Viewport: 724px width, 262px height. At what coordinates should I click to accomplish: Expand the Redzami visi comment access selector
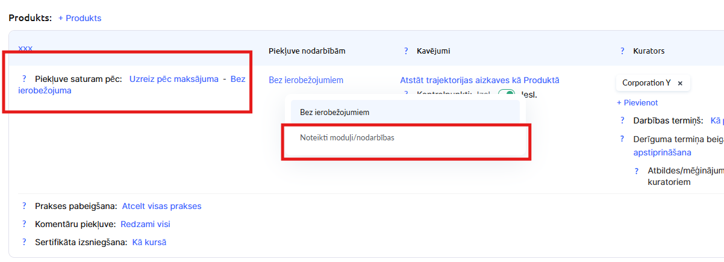click(145, 224)
